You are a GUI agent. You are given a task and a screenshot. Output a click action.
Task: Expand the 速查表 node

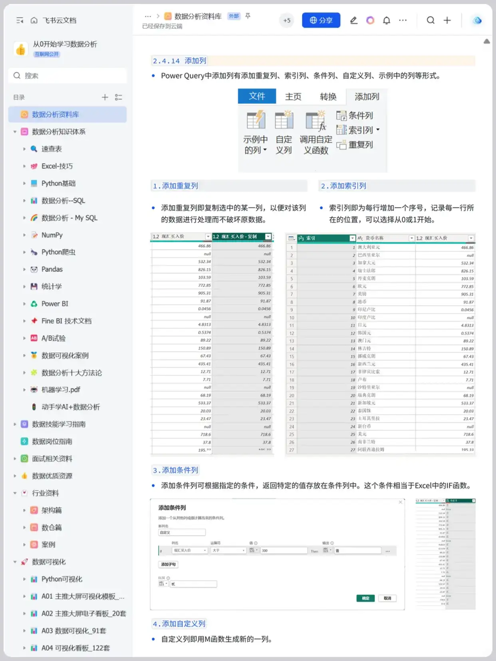(24, 149)
